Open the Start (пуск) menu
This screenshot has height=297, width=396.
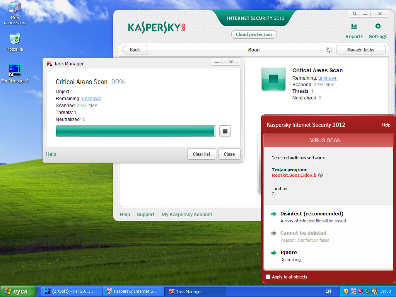18,291
